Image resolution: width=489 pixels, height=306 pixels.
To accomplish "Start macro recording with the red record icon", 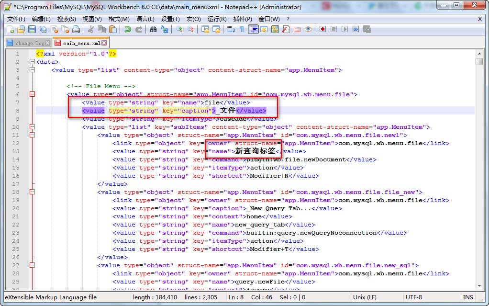I will [x=322, y=30].
